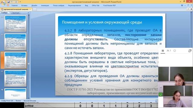This screenshot has width=193, height=108.
Task: Click the green screen-share indicator icon
Action: coord(160,94)
